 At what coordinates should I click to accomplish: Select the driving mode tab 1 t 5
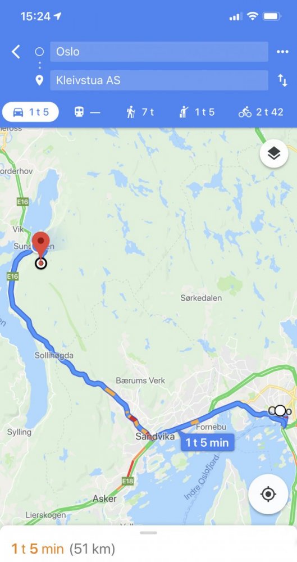tap(30, 112)
